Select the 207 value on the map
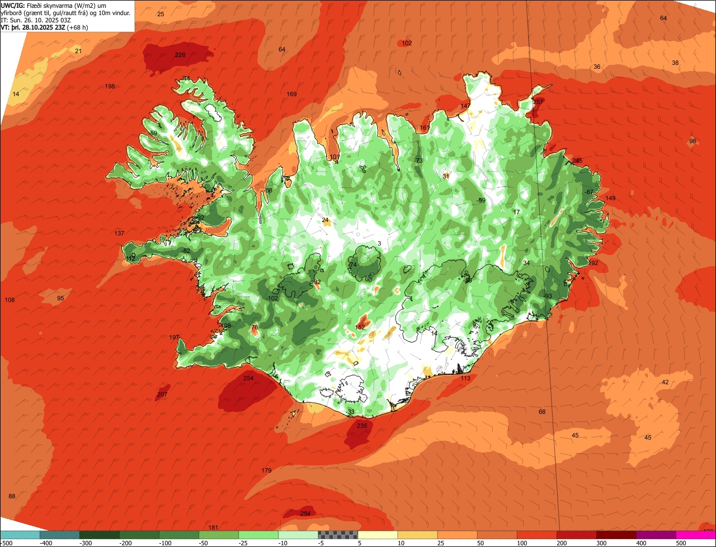716x547 pixels. coord(162,394)
